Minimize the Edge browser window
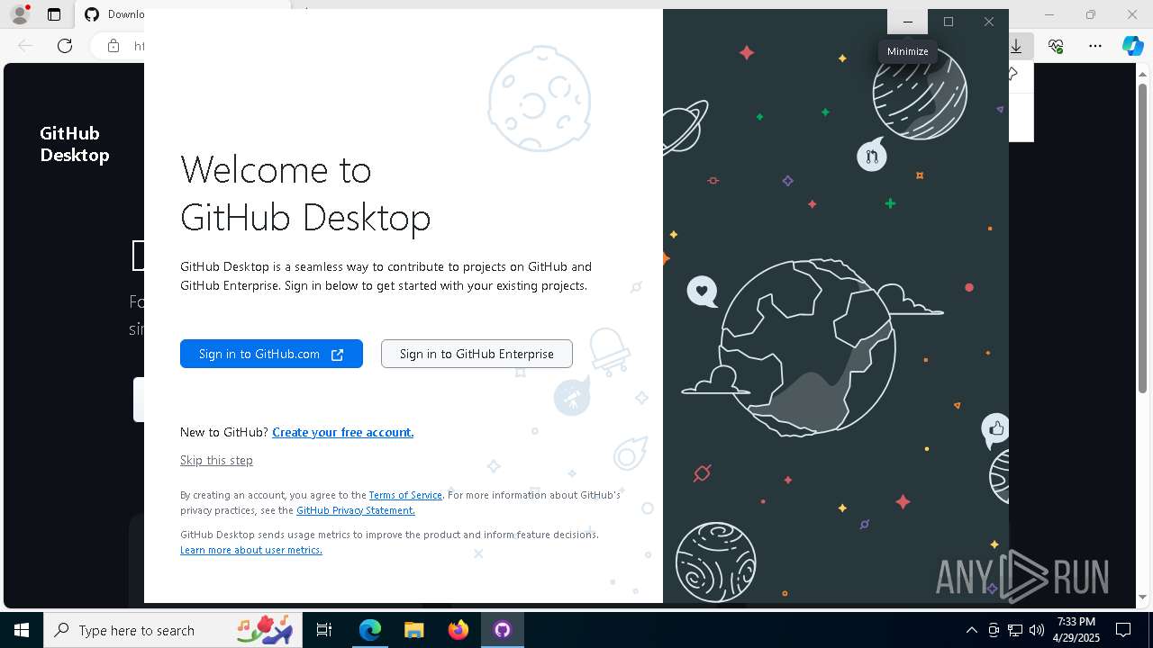 tap(1049, 14)
